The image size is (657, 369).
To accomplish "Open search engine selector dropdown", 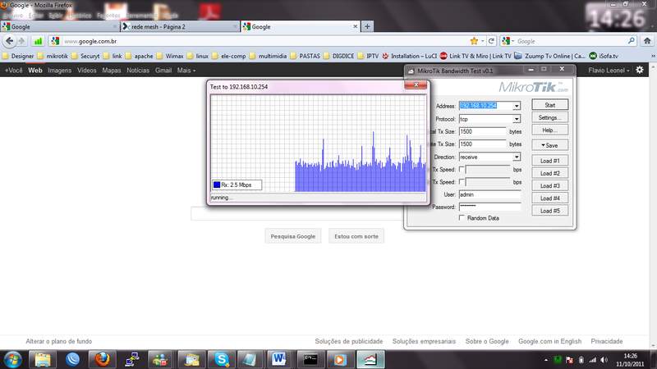I will click(x=508, y=41).
